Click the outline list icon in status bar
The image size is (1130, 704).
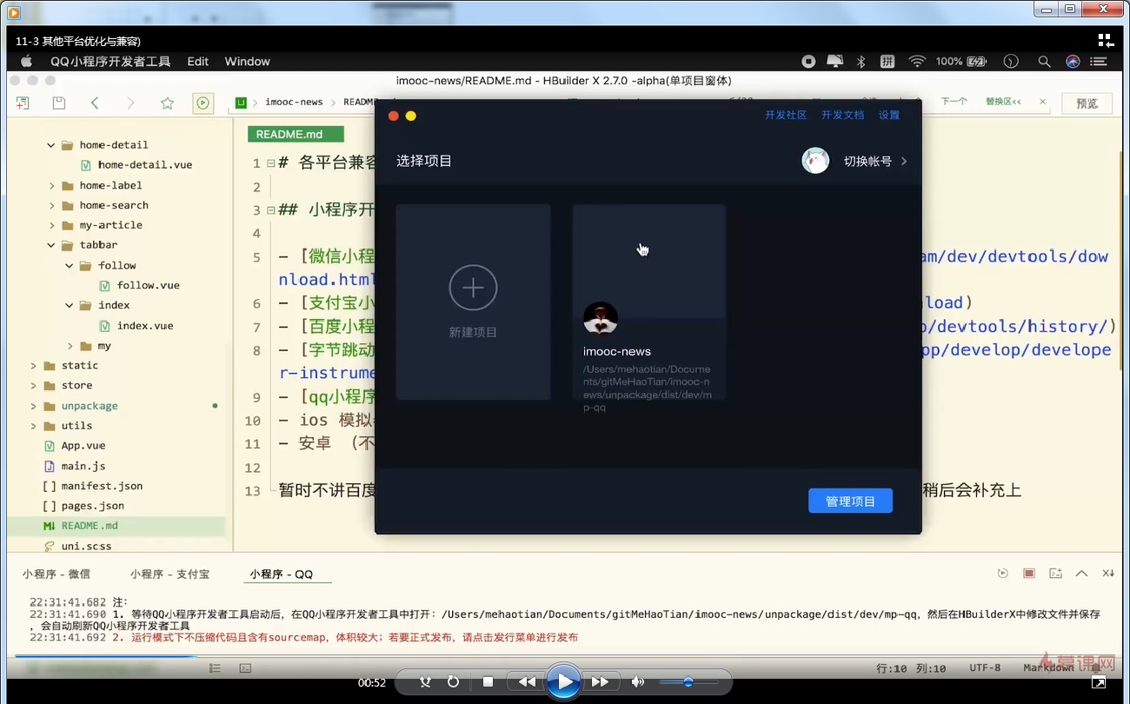(x=215, y=668)
